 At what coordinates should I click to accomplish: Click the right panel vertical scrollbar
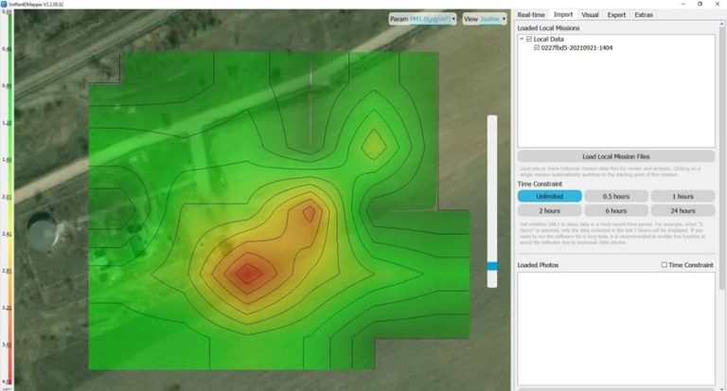point(722,158)
